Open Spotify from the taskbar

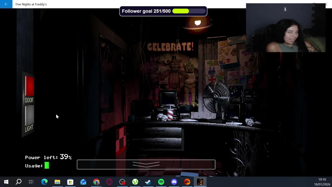pyautogui.click(x=161, y=182)
